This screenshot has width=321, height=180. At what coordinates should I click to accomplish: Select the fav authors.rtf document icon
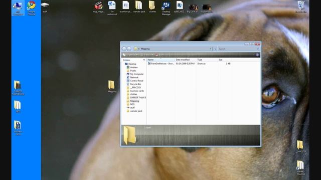(112, 8)
